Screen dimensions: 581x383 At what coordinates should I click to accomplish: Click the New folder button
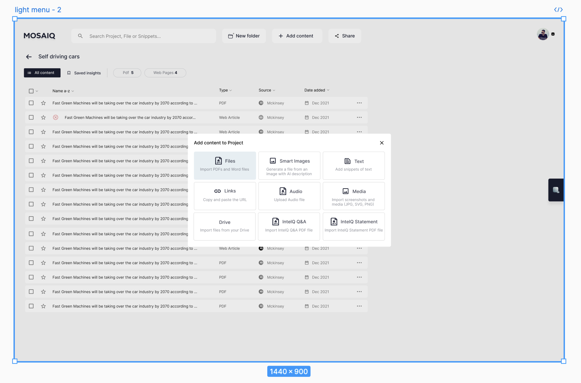(244, 36)
